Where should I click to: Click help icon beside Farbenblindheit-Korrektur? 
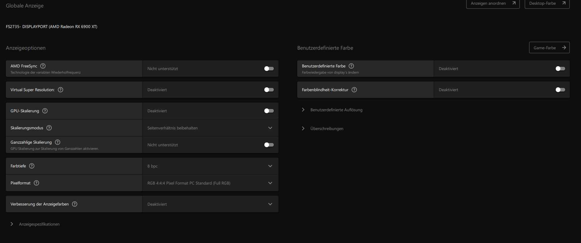coord(354,90)
